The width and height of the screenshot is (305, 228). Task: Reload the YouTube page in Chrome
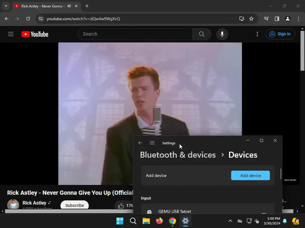pos(28,19)
